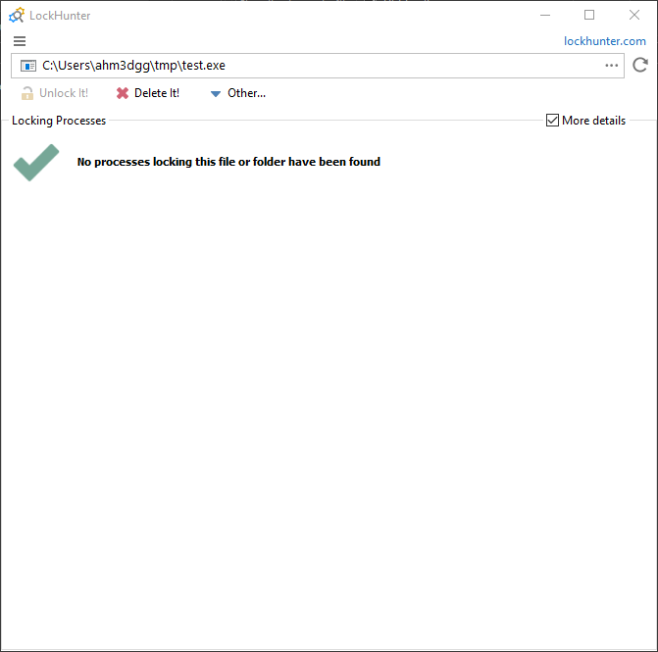The width and height of the screenshot is (658, 652).
Task: Click the padlock Unlock It! button
Action: [x=55, y=93]
